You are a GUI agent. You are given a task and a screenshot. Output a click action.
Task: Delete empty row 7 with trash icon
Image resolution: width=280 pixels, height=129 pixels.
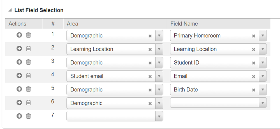tap(28, 116)
